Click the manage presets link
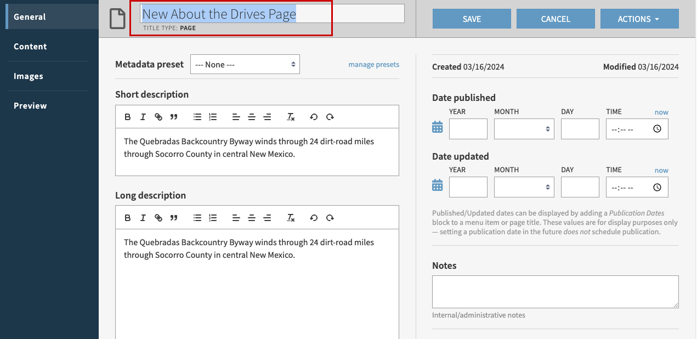 click(x=373, y=64)
